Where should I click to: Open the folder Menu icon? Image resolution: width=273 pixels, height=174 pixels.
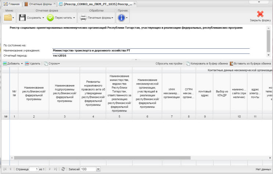tap(8, 18)
